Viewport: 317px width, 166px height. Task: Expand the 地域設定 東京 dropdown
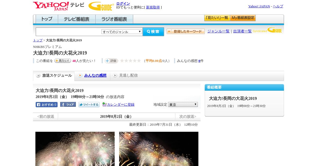click(183, 105)
